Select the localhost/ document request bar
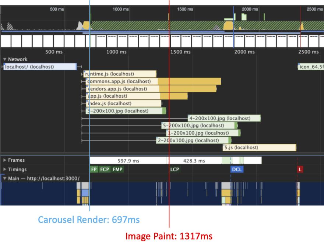324x249 pixels. (40, 67)
